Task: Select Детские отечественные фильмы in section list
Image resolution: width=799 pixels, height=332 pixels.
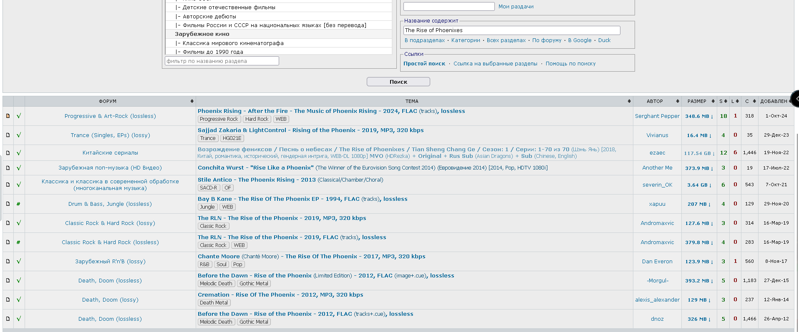Action: [x=278, y=7]
